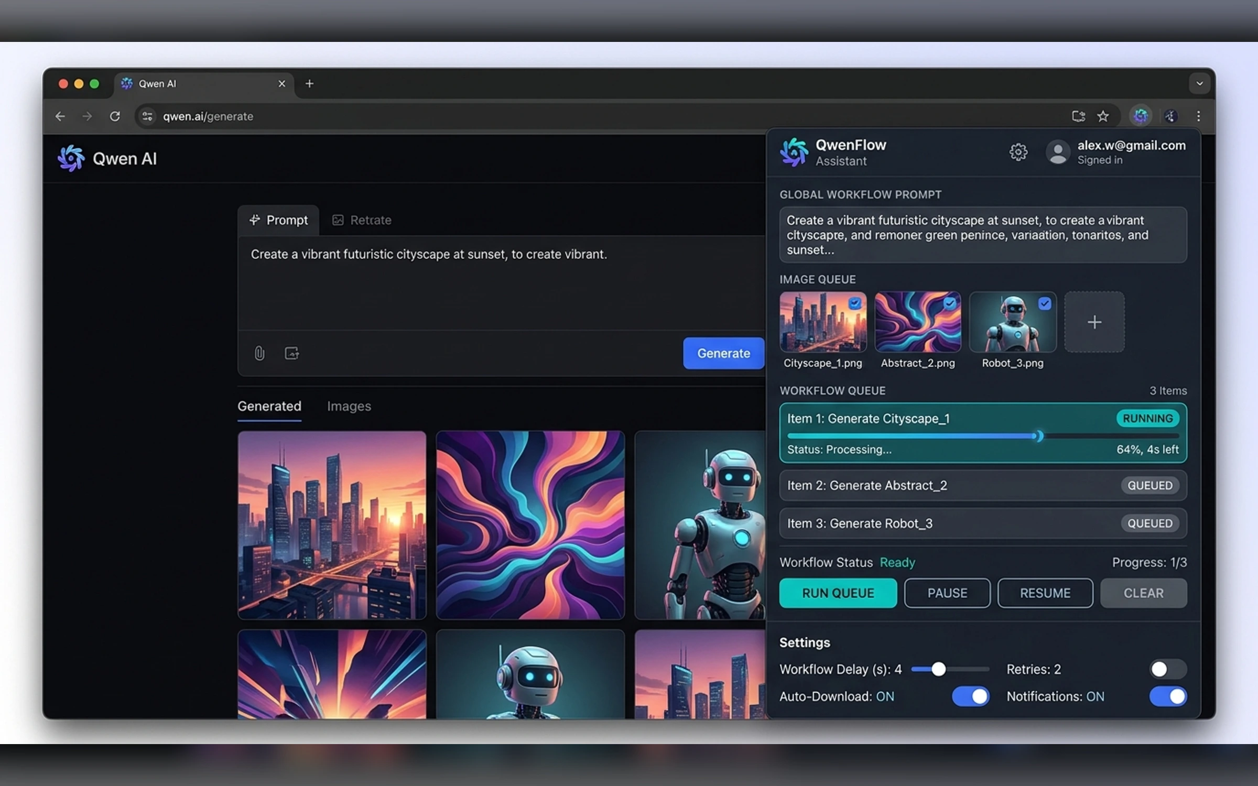Select the Images tab
1258x786 pixels.
point(349,406)
